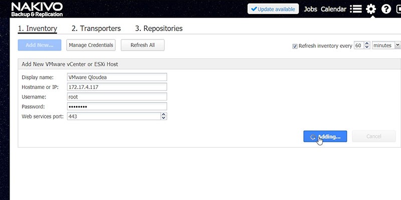Open the settings gear icon
Viewport: 401px width, 200px height.
point(371,9)
